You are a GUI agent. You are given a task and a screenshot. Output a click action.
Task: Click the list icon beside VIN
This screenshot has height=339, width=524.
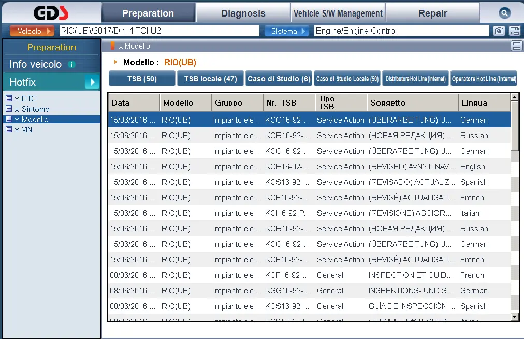click(x=9, y=129)
